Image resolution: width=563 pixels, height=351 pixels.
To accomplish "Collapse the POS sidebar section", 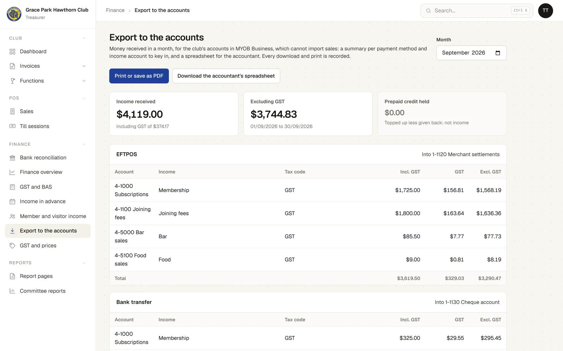I will [84, 98].
